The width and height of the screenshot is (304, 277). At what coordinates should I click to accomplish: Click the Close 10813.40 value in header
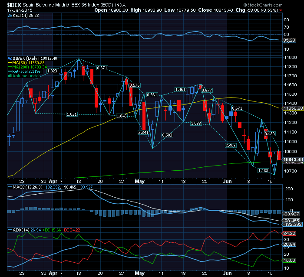(215, 10)
